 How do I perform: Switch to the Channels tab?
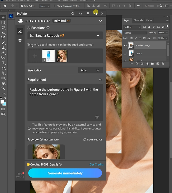[x=138, y=20]
